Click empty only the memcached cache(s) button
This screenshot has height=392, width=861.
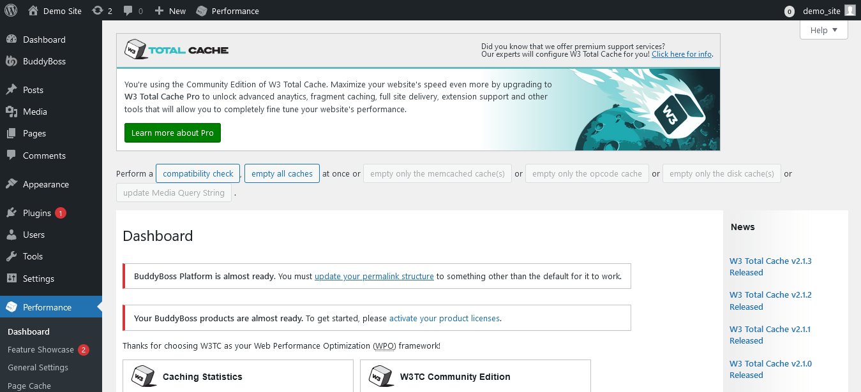[437, 173]
